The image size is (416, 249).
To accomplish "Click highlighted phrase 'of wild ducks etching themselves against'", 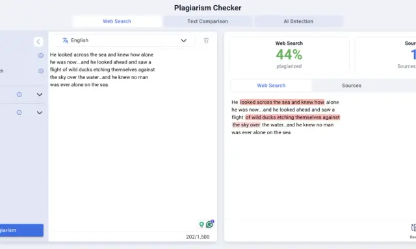I will [292, 117].
